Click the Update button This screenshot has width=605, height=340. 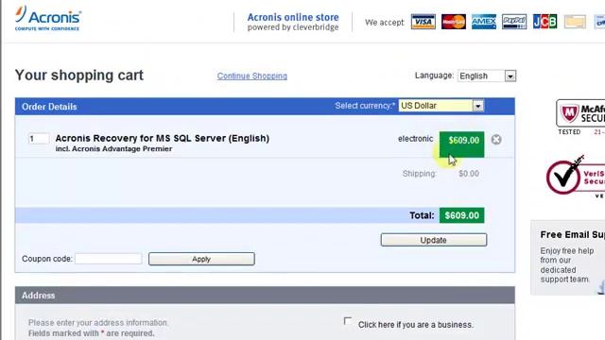[434, 240]
